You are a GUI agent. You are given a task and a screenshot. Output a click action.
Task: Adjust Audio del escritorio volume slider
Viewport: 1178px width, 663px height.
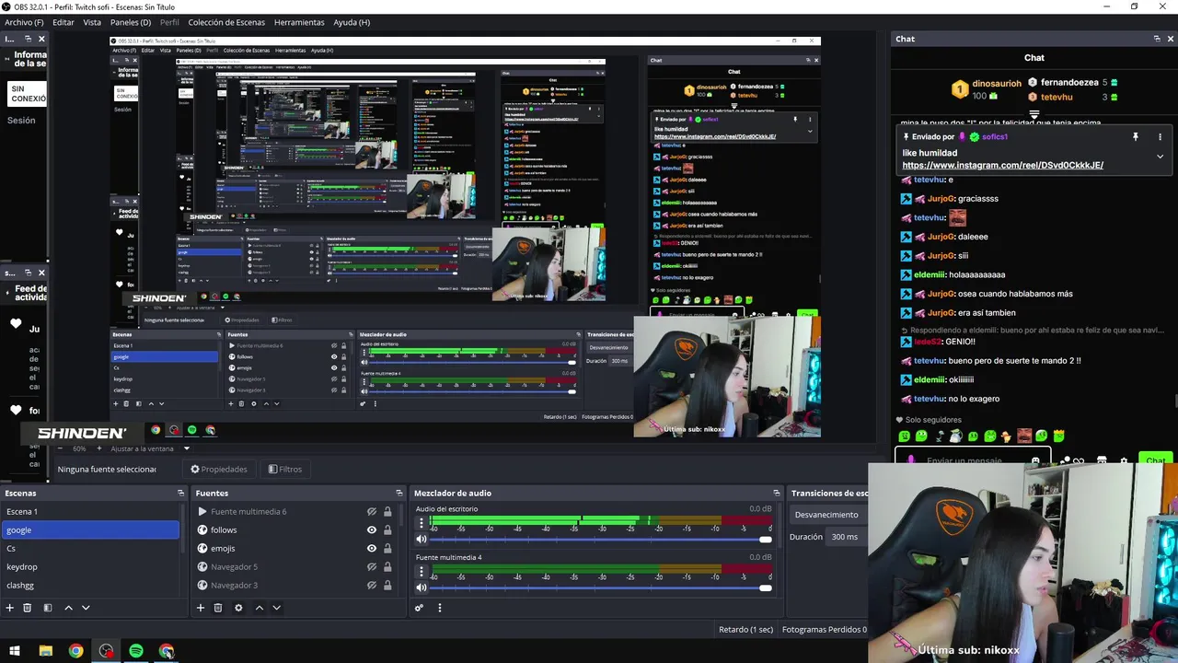[601, 540]
